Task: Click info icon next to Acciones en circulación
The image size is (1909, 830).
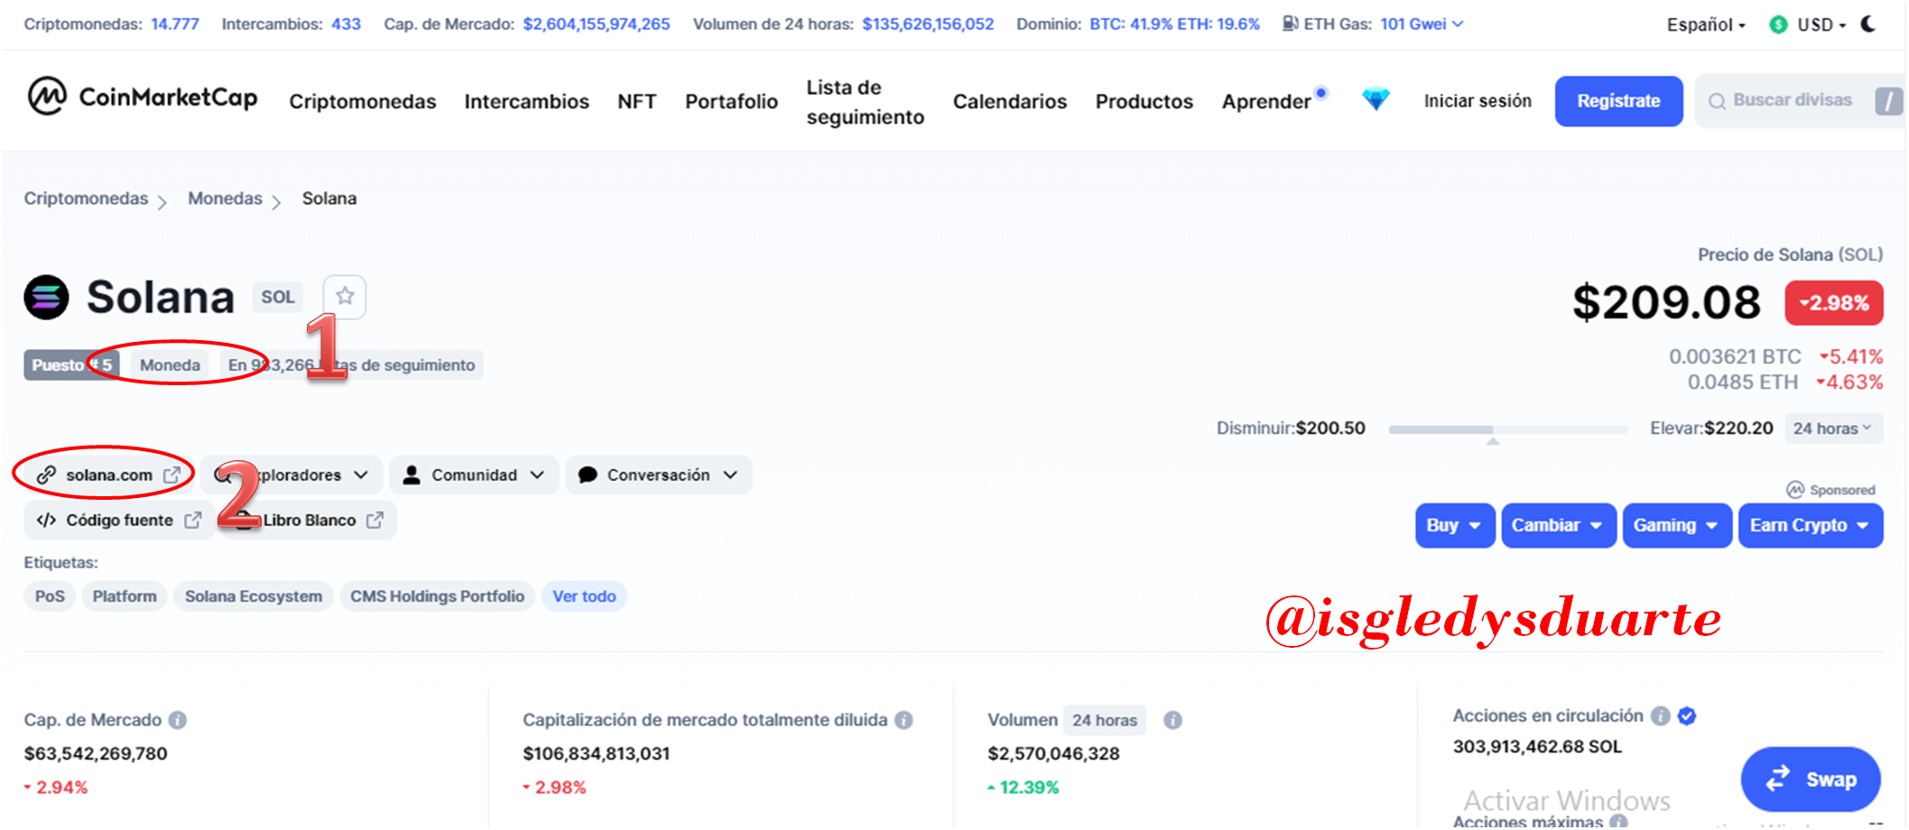Action: [1660, 715]
